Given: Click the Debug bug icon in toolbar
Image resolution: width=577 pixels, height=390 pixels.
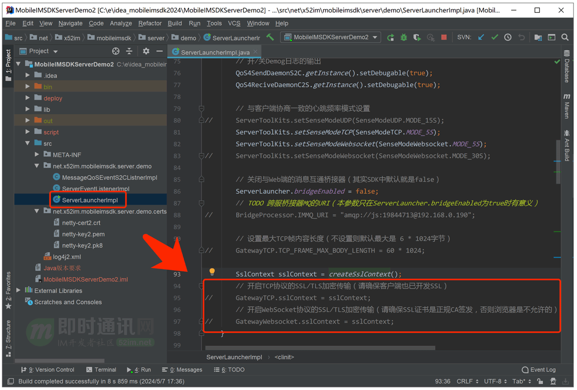Looking at the screenshot, I should pos(404,38).
